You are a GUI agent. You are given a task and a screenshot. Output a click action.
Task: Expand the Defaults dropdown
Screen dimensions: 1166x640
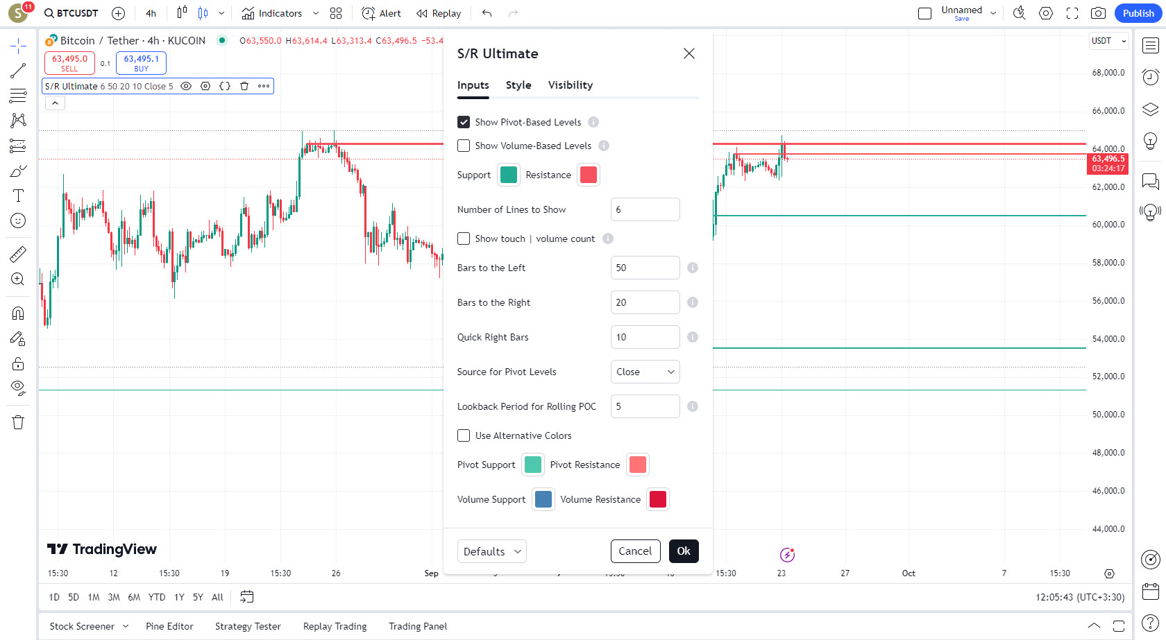(x=491, y=551)
